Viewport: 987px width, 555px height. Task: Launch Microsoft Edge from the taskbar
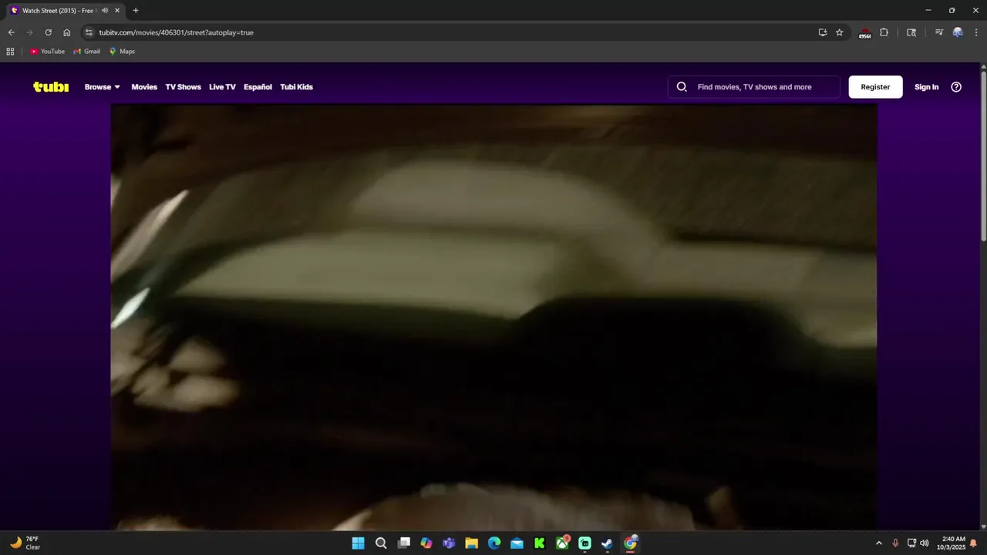(494, 543)
